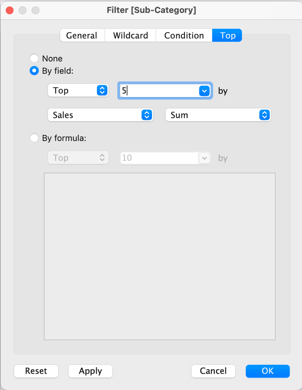Select the Top tab
Viewport: 302px width, 390px height.
(x=227, y=35)
